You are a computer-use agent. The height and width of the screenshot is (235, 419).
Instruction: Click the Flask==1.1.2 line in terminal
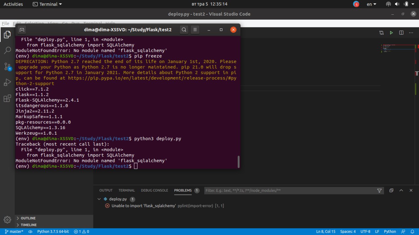point(32,95)
